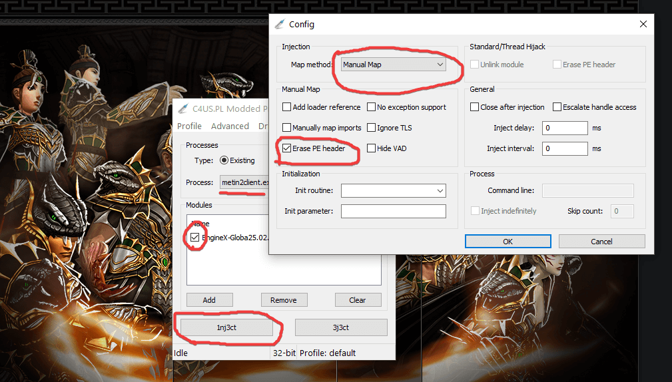Click the Inject delay input field
This screenshot has width=672, height=382.
pos(565,128)
